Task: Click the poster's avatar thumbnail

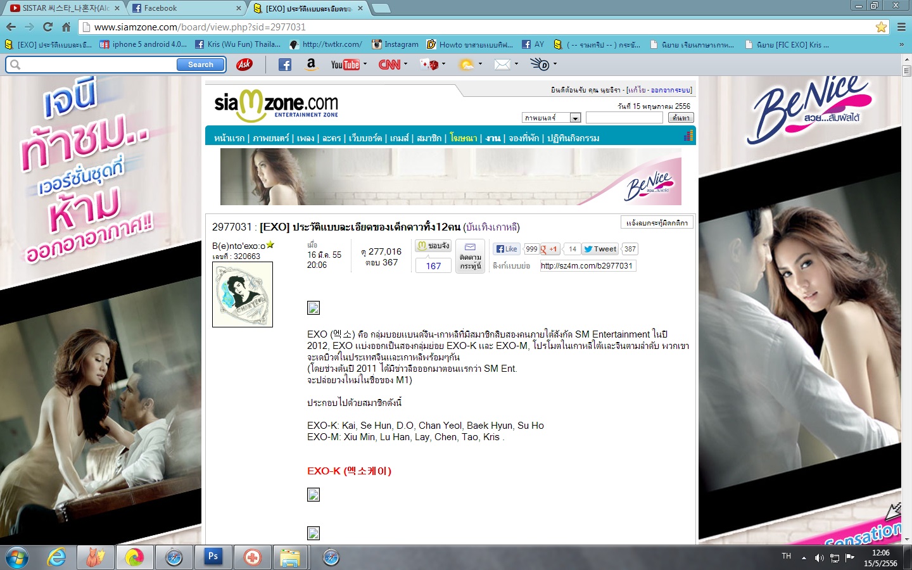Action: (x=243, y=294)
